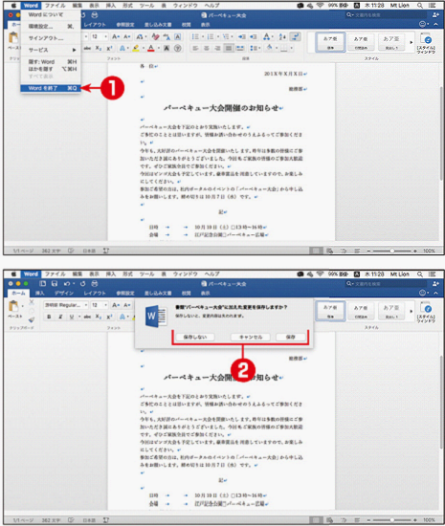
Task: Open 'ファイル' menu in the upper screenshot
Action: coord(56,6)
